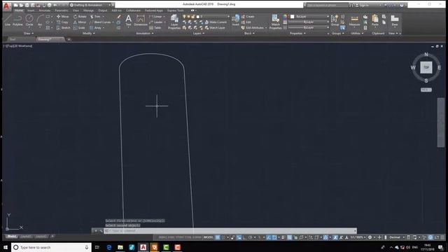Viewport: 448px width, 252px height.
Task: Select the Polyline tool
Action: [17, 20]
